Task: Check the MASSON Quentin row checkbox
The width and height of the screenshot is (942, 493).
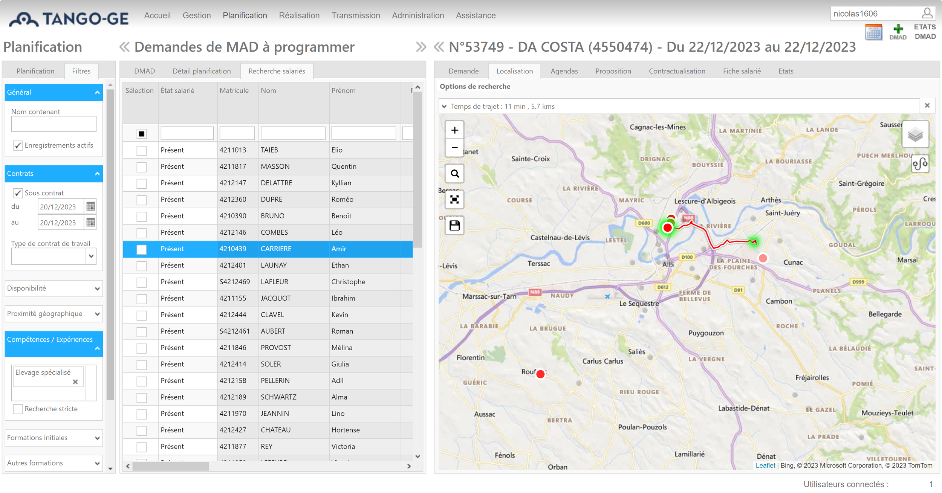Action: (141, 167)
